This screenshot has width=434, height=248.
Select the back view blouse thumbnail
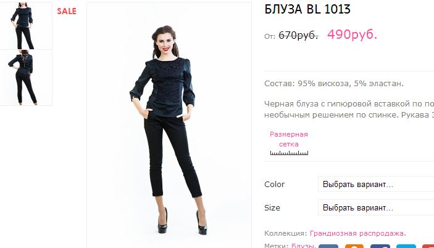(25, 78)
